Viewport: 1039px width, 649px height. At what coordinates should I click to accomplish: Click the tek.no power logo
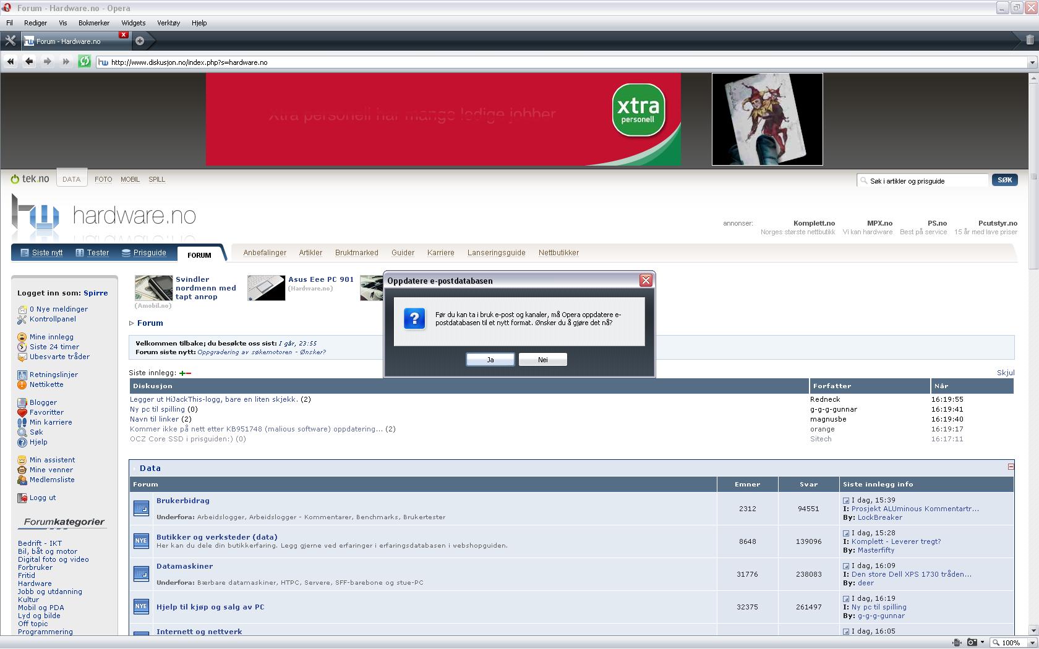coord(30,179)
